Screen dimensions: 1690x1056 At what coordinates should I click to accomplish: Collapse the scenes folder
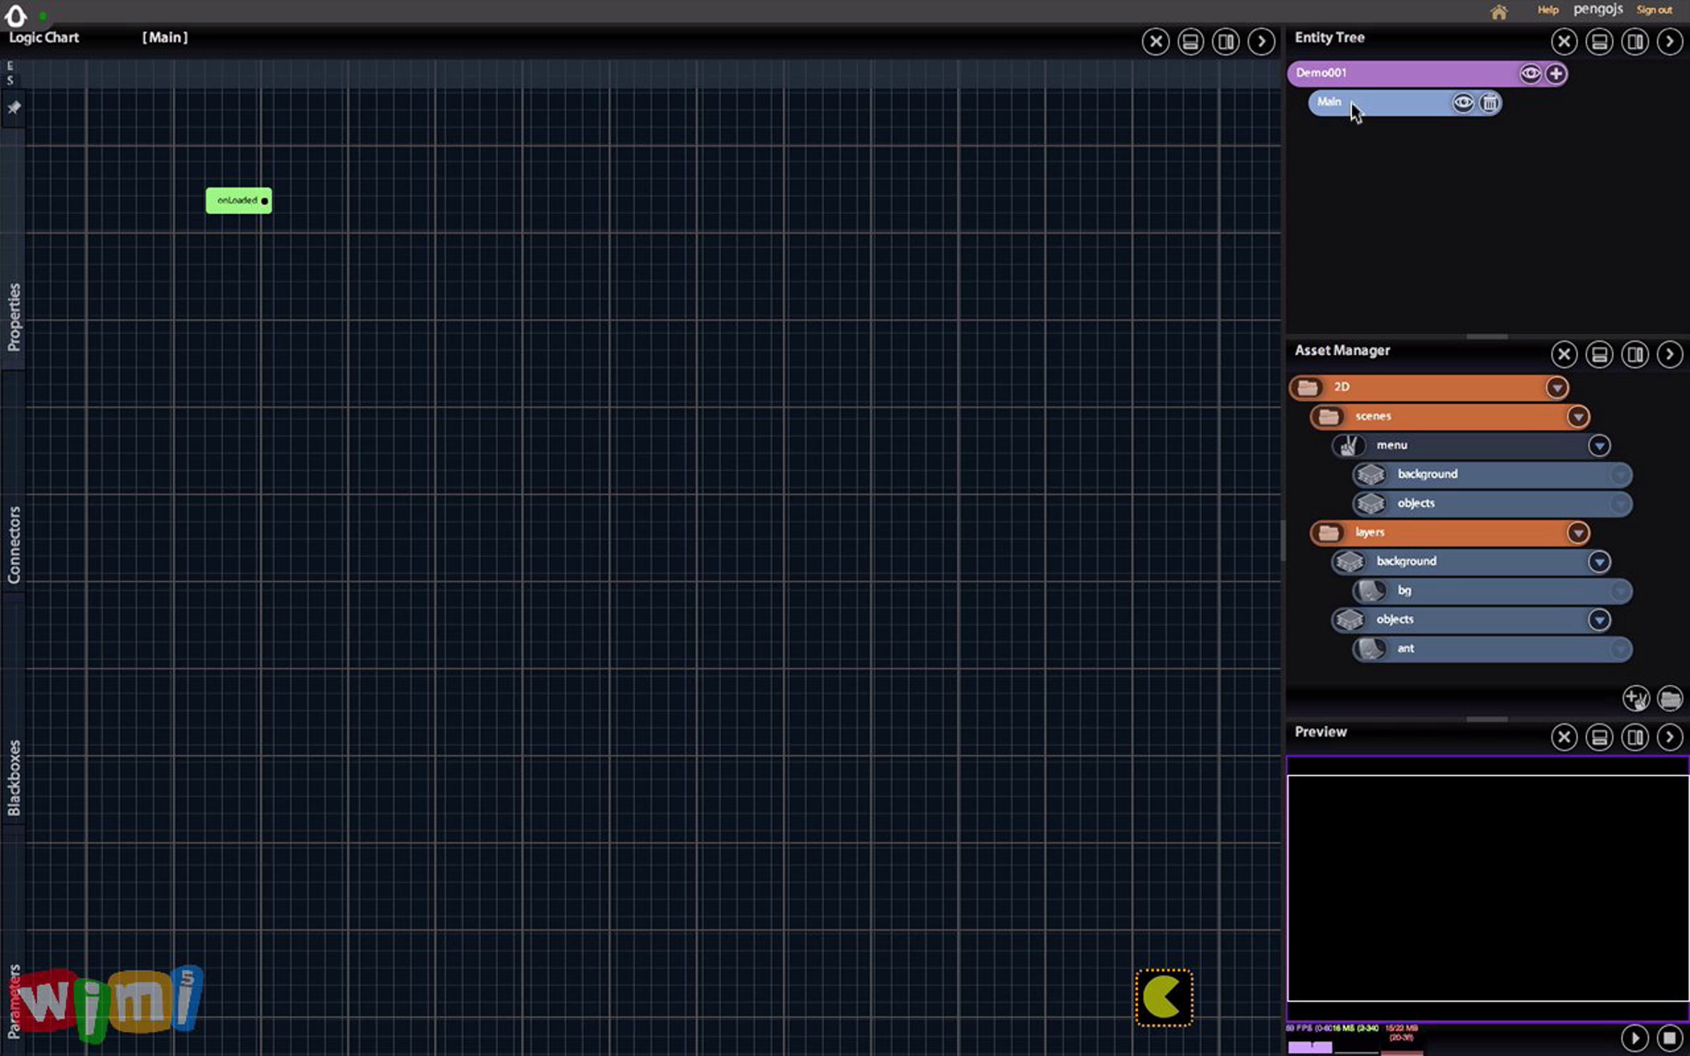point(1577,417)
